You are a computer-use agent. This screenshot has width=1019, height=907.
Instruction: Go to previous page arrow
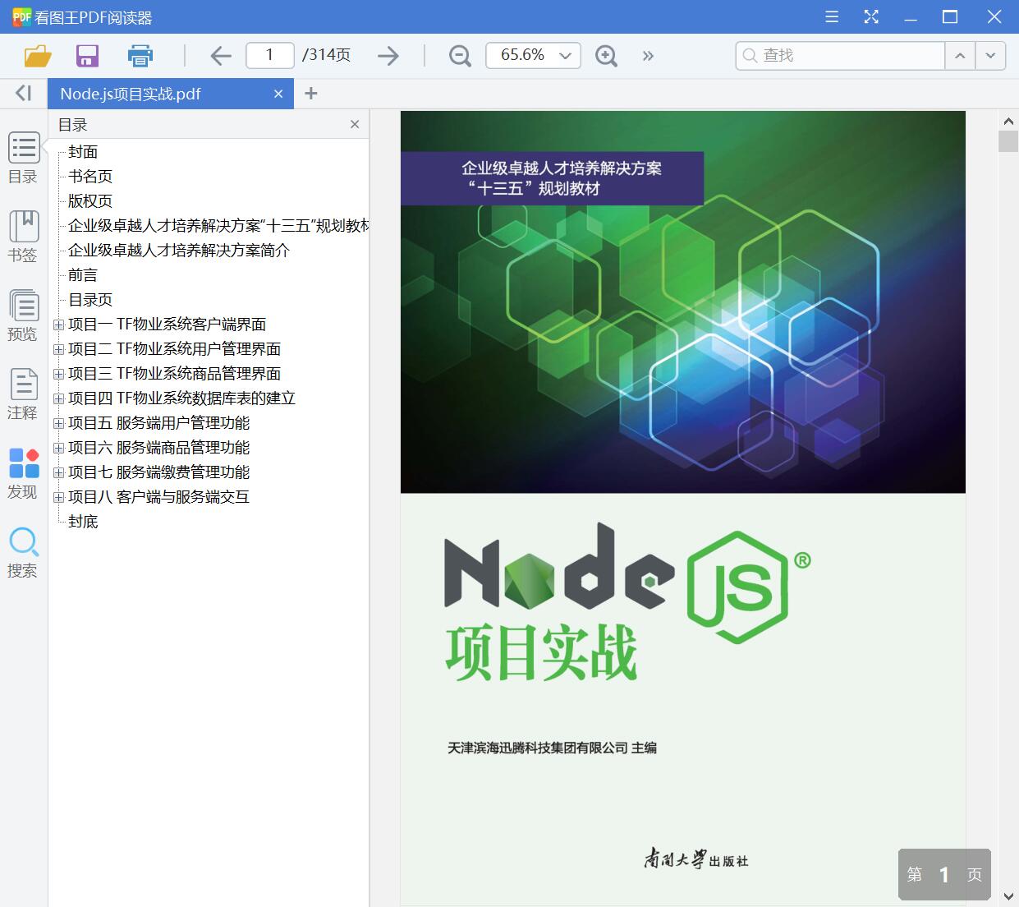[x=221, y=56]
